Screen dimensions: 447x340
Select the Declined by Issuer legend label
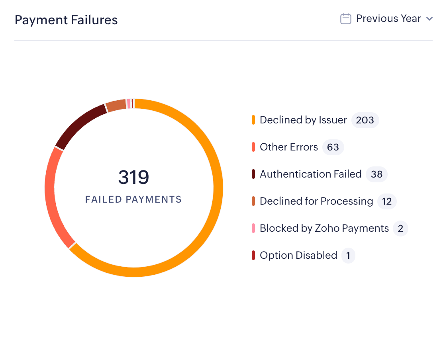click(x=303, y=120)
